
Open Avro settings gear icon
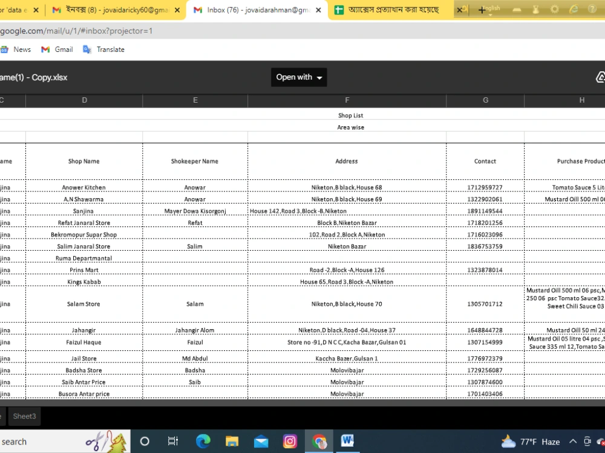554,9
